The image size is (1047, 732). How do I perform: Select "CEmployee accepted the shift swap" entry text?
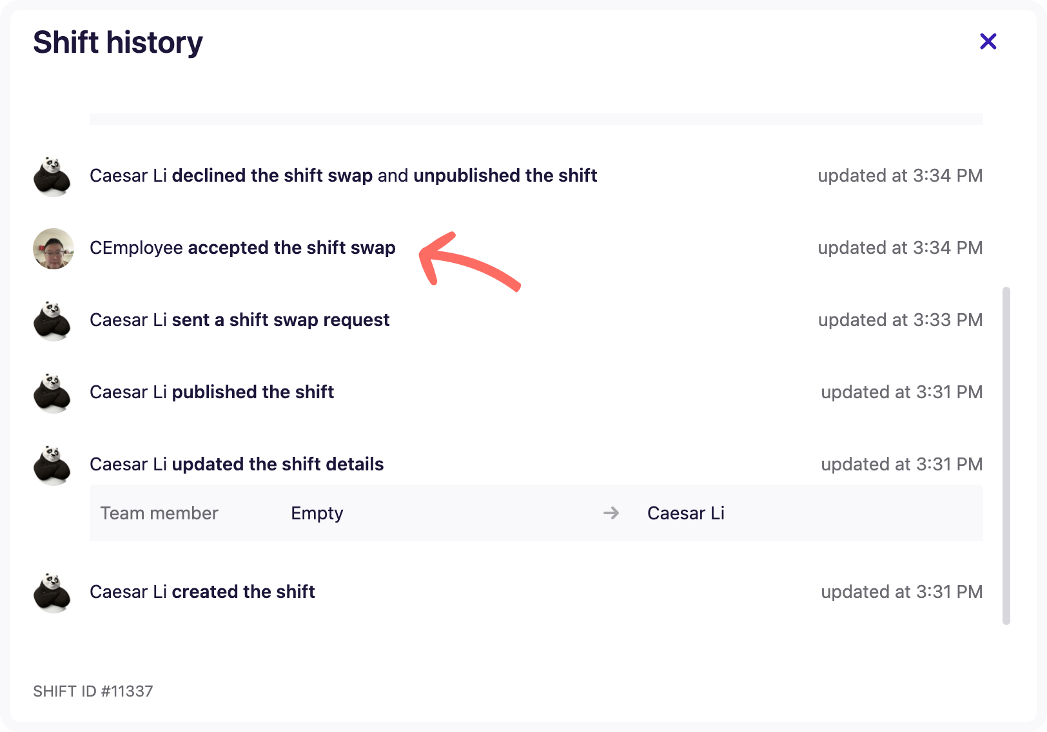click(242, 248)
